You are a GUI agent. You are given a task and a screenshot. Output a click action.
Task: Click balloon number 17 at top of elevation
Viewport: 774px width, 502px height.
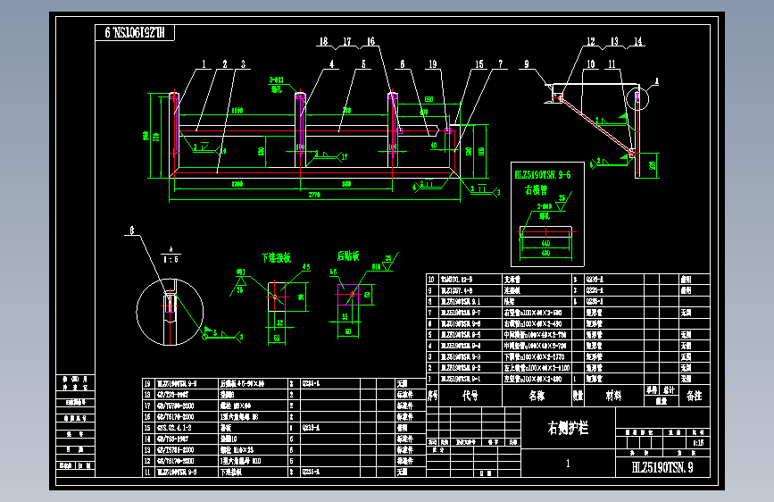347,41
